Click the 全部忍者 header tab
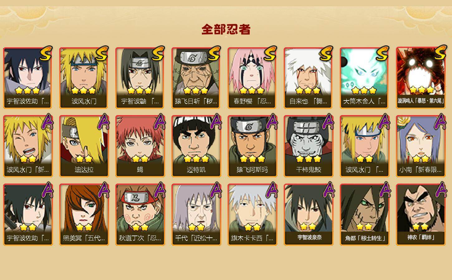Screen dimensions: 452x280 point(226,30)
